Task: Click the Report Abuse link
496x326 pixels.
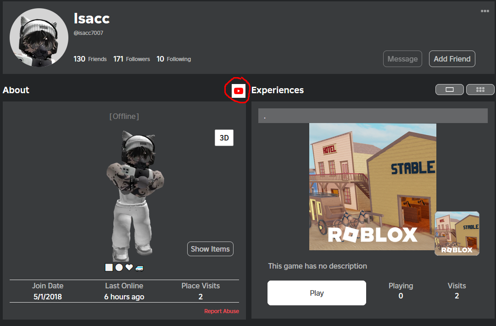Action: click(x=222, y=311)
